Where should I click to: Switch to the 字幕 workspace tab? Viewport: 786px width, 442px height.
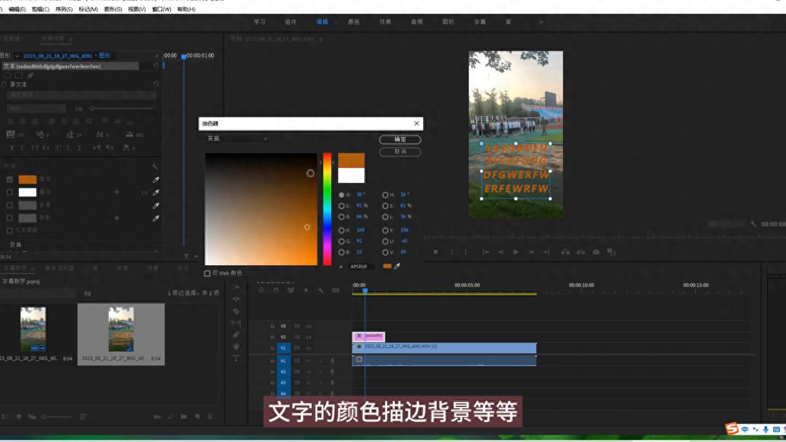click(480, 21)
